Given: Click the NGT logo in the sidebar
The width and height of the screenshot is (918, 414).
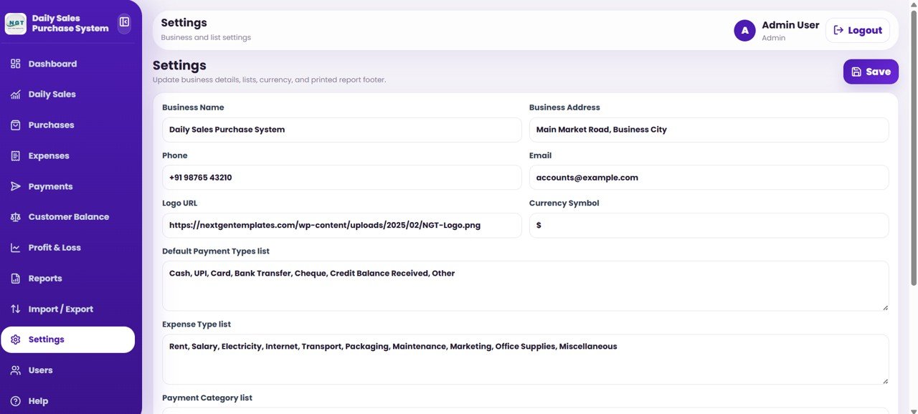Looking at the screenshot, I should click(x=16, y=24).
